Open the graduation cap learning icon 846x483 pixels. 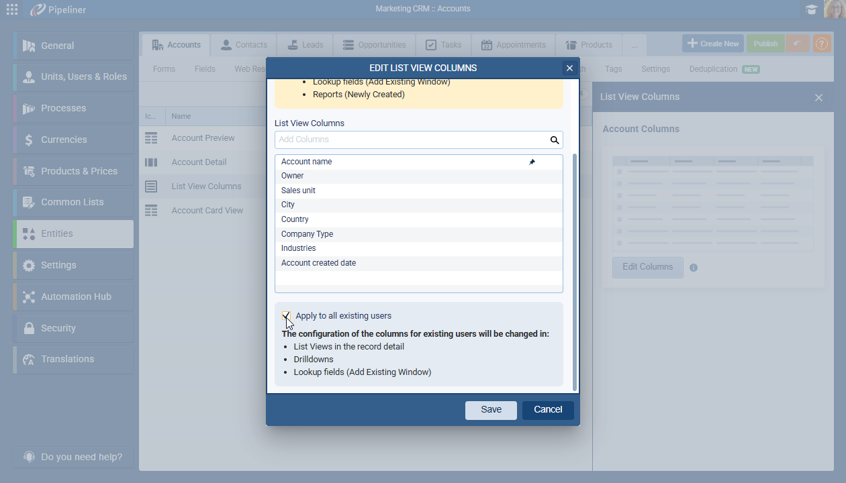coord(812,9)
